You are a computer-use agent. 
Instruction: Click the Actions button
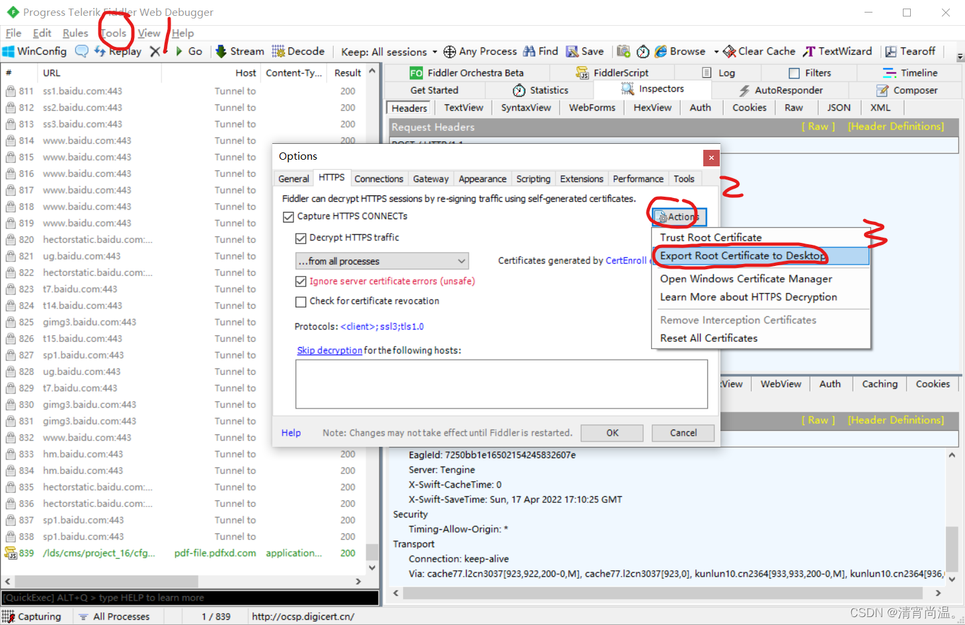click(x=679, y=217)
